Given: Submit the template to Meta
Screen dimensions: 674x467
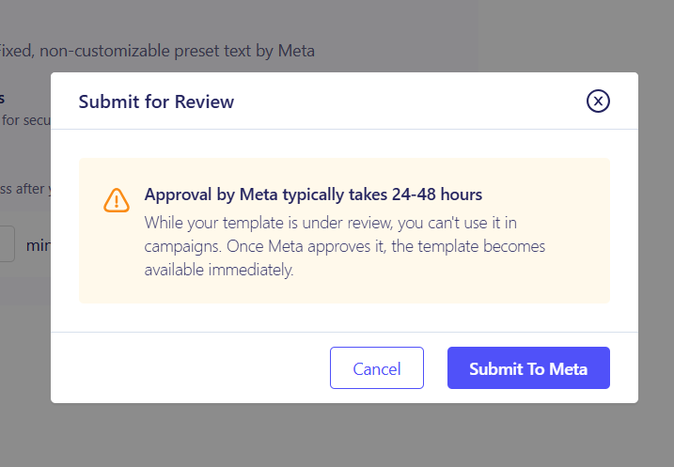Looking at the screenshot, I should point(528,367).
